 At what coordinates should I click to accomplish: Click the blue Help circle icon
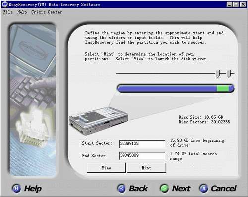16,188
